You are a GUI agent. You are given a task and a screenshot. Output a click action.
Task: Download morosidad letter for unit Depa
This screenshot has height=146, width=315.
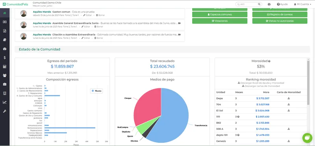click(289, 99)
